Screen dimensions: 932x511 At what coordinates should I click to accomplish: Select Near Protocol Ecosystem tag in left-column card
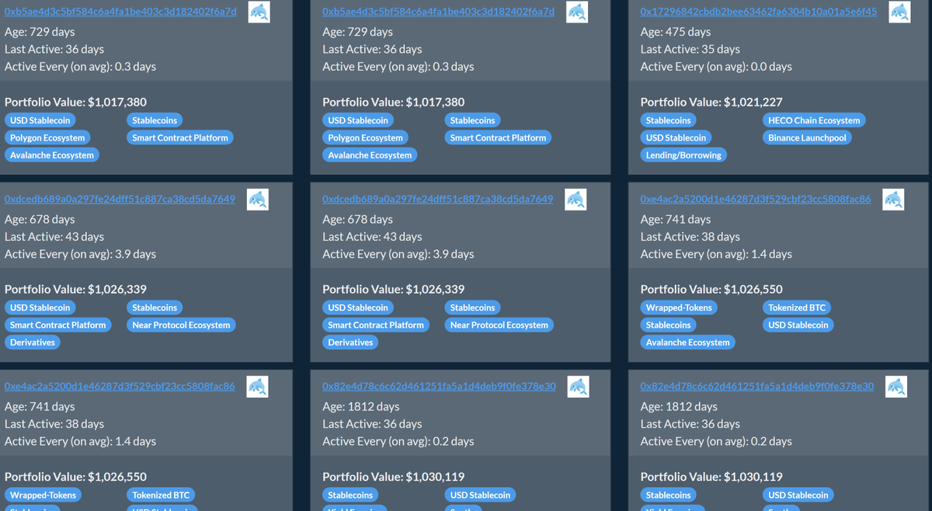[181, 325]
